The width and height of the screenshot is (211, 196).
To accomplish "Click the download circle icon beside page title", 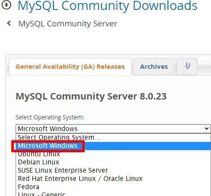I will pos(6,5).
